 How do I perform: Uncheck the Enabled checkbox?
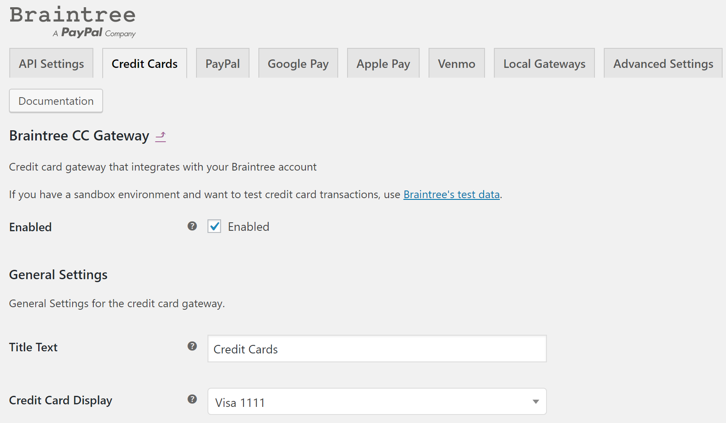point(214,227)
